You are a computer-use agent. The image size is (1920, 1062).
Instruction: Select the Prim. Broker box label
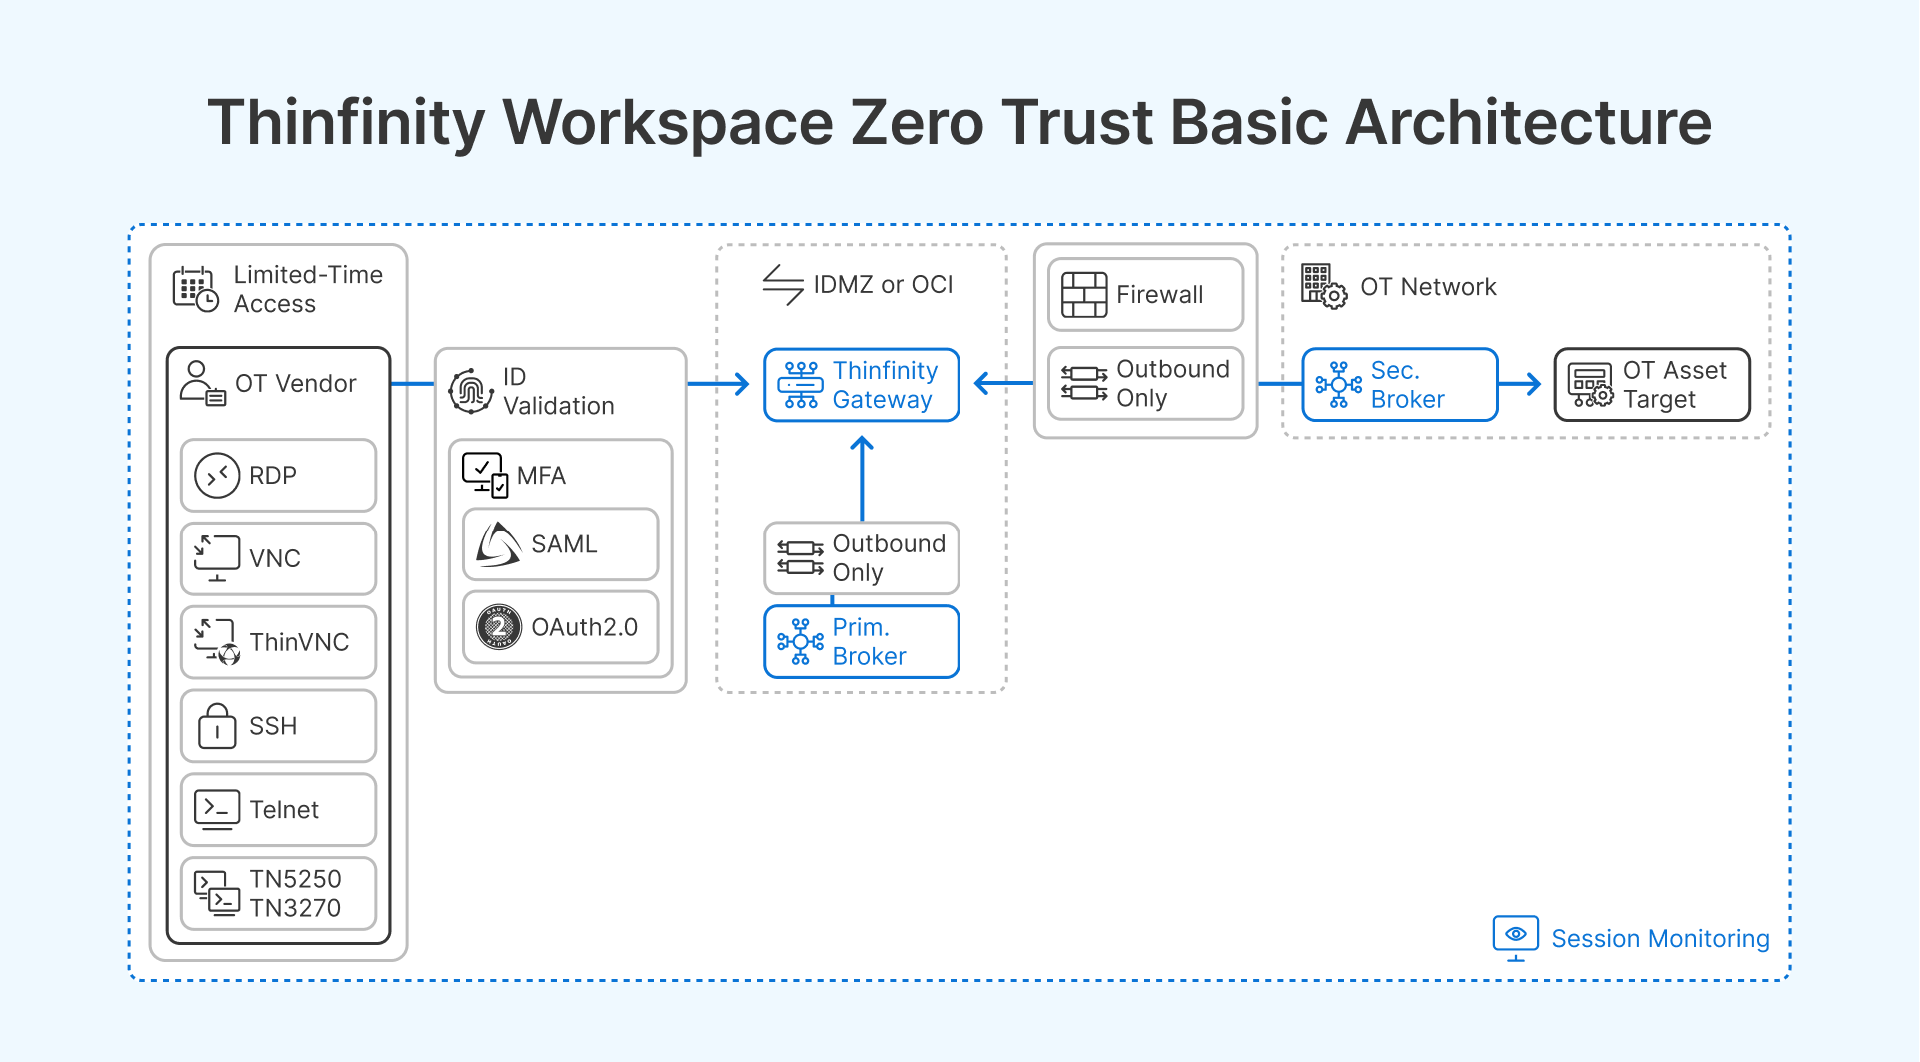869,642
